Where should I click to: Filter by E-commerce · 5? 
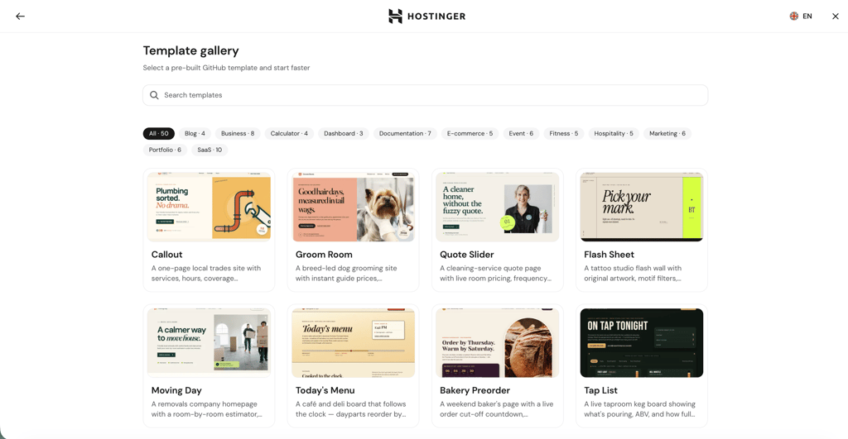click(470, 133)
